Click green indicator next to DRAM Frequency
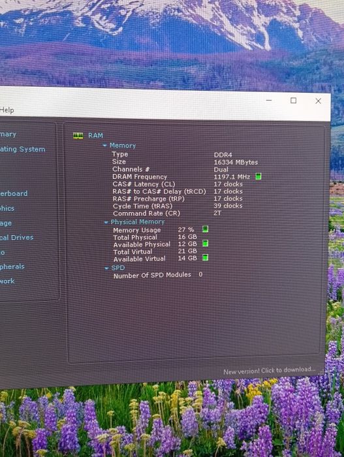The image size is (344, 457). click(258, 176)
